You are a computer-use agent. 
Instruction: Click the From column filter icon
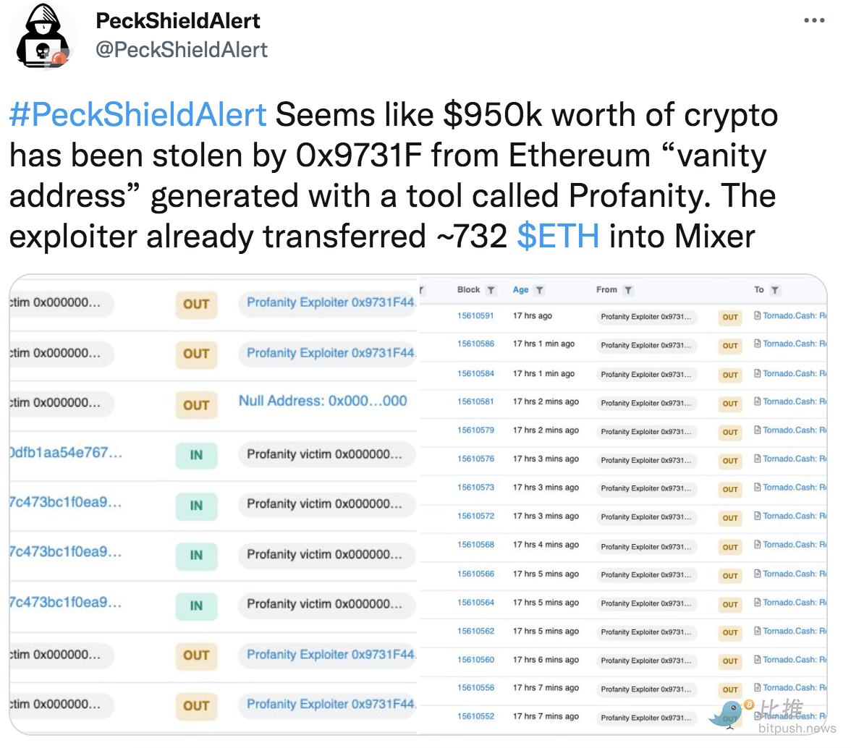628,290
